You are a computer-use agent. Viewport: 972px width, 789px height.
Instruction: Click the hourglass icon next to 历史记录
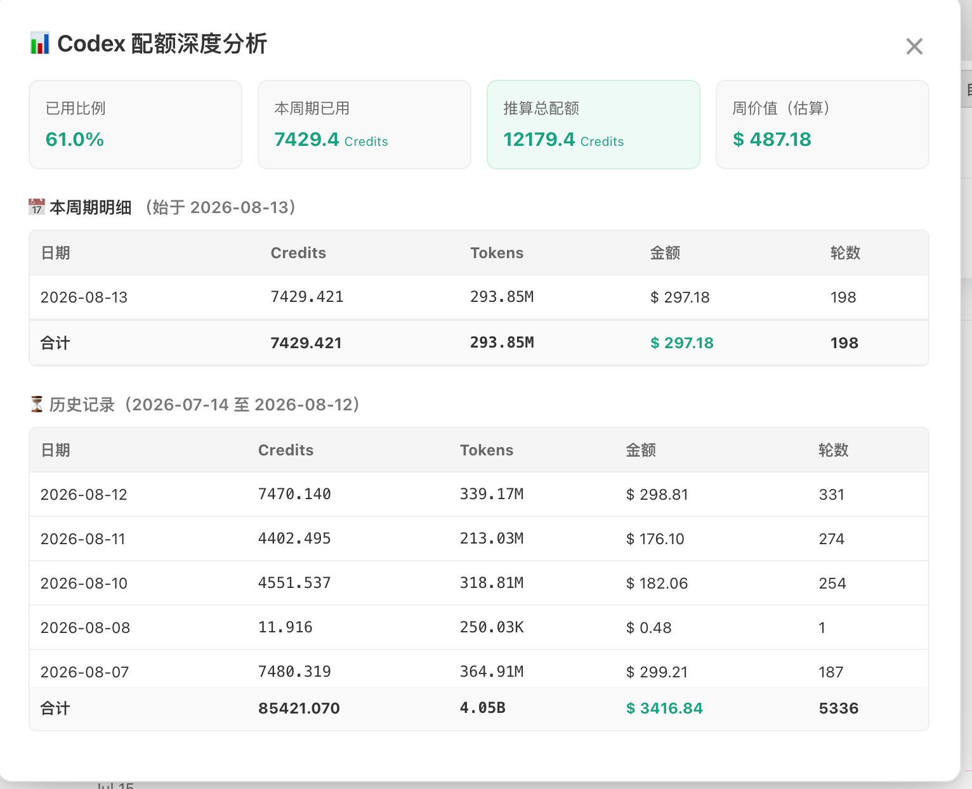click(x=37, y=404)
